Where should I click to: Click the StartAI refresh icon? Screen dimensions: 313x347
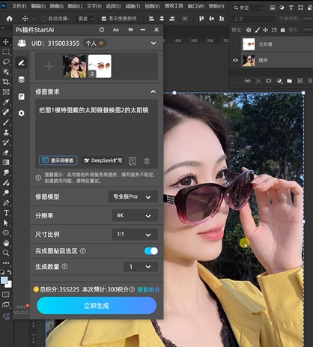pos(102,30)
